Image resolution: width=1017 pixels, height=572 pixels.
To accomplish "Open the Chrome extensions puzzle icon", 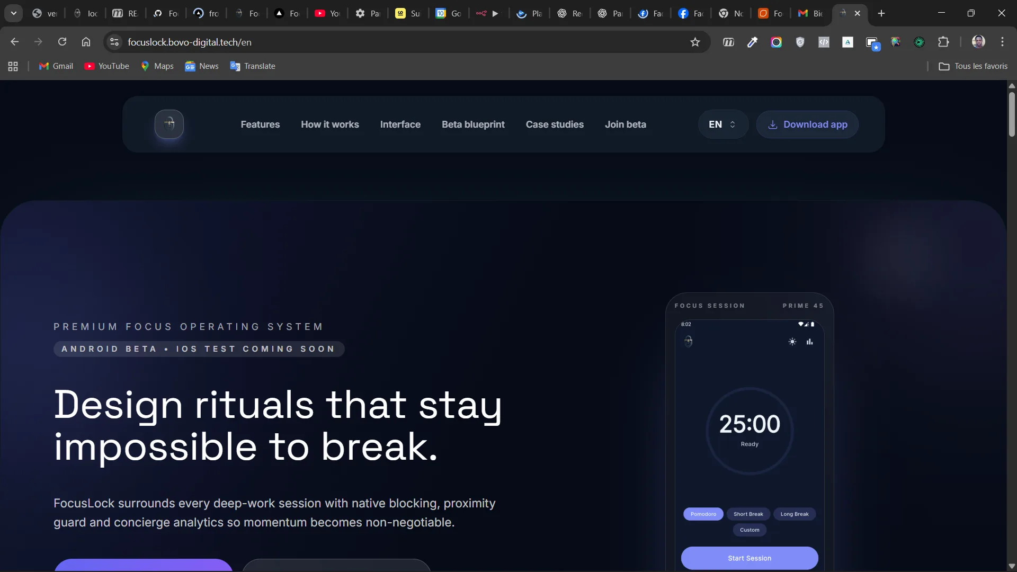I will coord(943,42).
